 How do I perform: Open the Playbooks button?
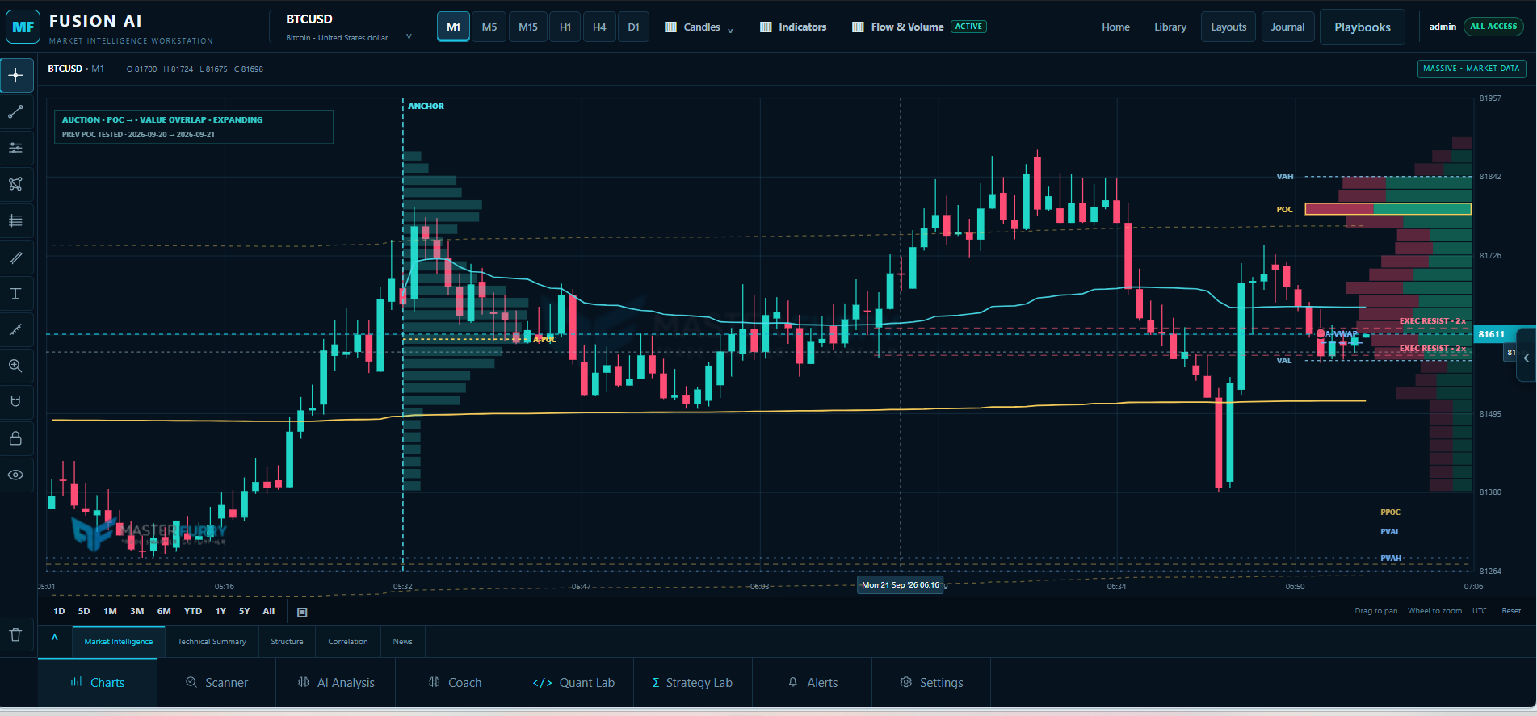1363,27
